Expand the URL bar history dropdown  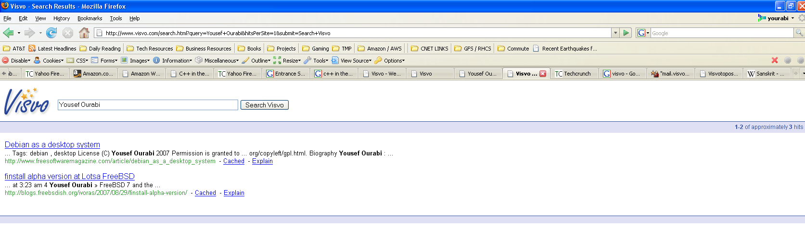(615, 33)
